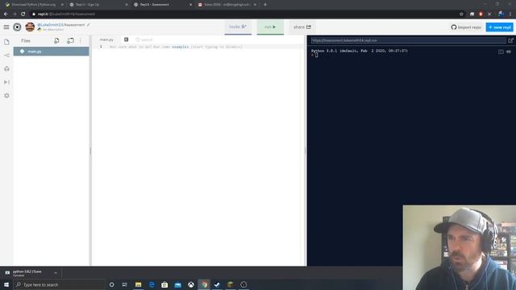Open File Explorer from taskbar
Image resolution: width=516 pixels, height=290 pixels.
138,284
